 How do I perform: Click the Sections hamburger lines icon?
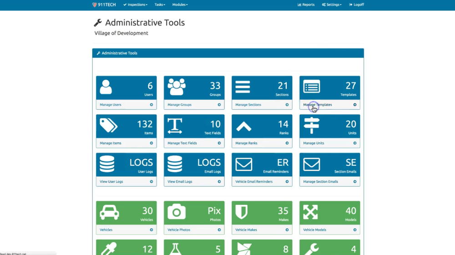pos(243,87)
